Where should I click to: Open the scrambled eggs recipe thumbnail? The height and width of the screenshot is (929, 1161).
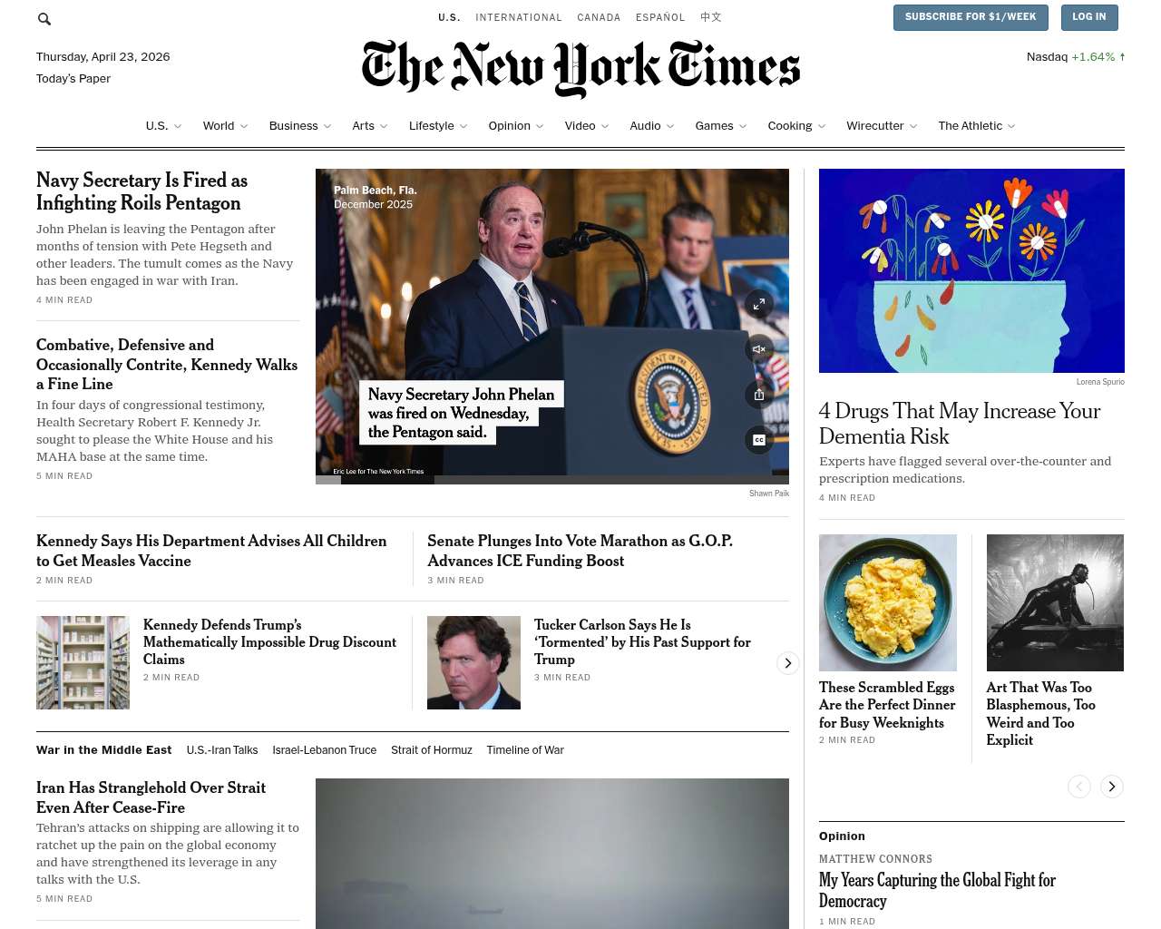[x=888, y=602]
